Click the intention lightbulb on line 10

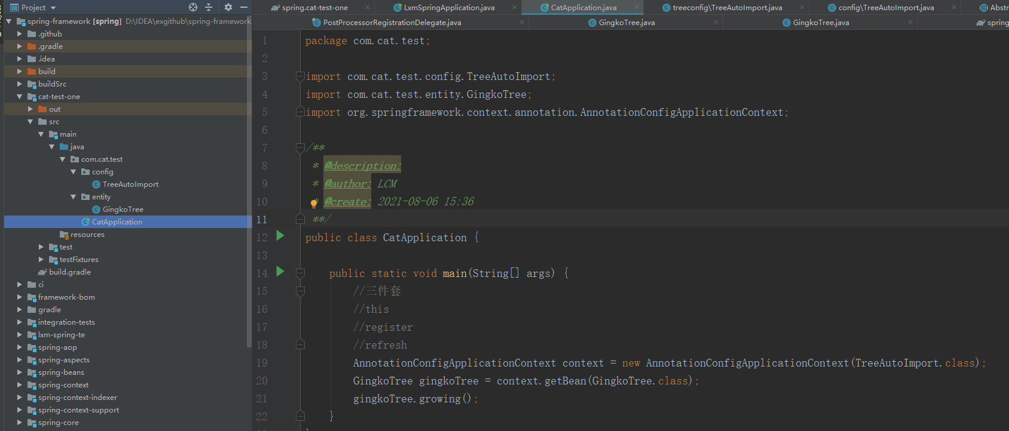(314, 203)
